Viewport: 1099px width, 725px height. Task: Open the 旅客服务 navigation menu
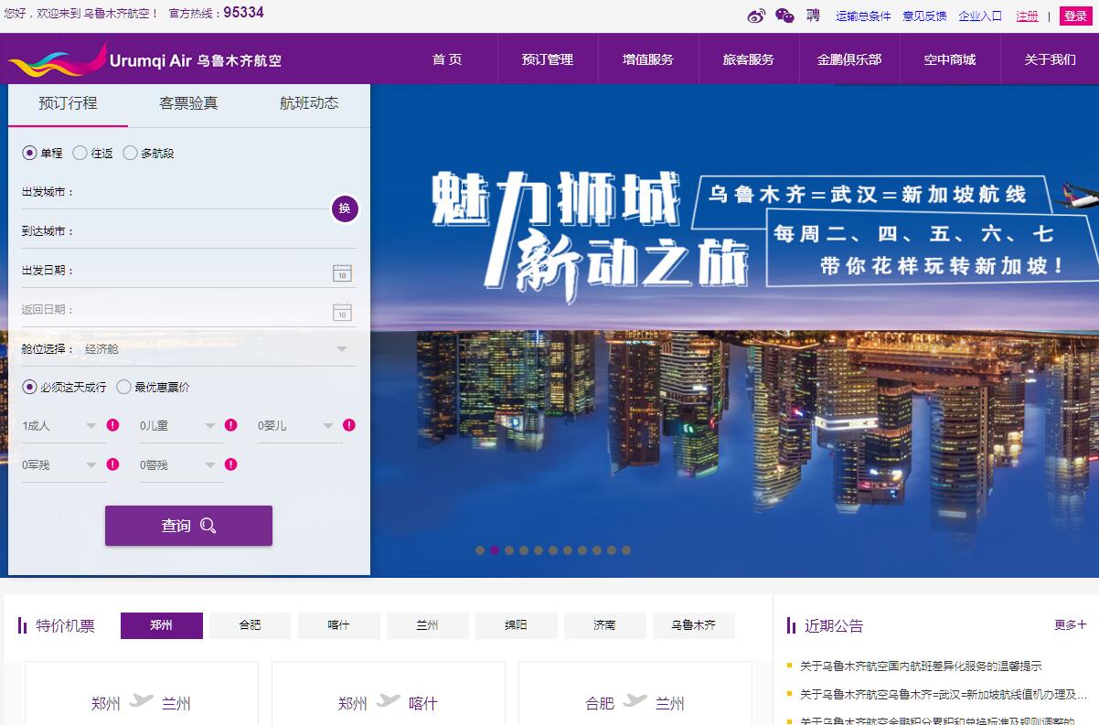coord(748,59)
